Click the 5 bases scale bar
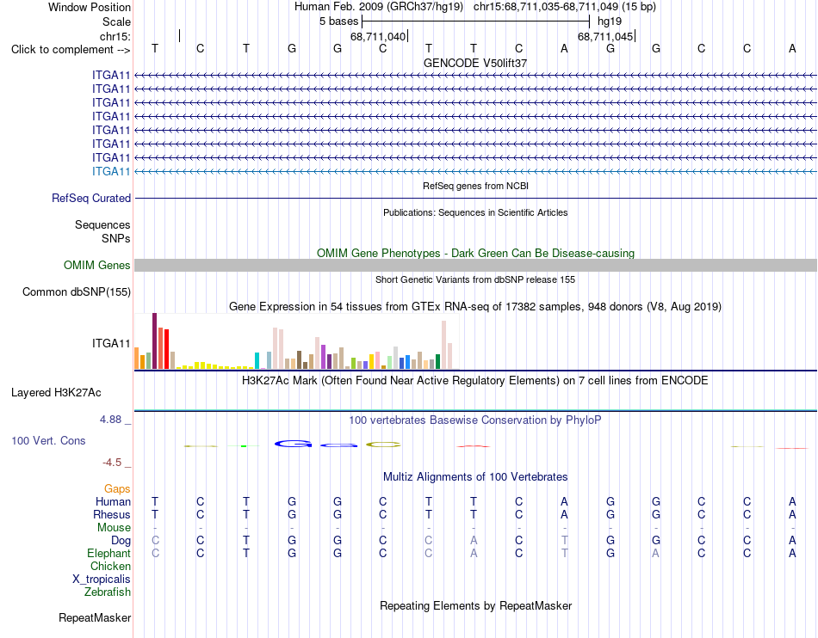The image size is (818, 638). tap(475, 21)
